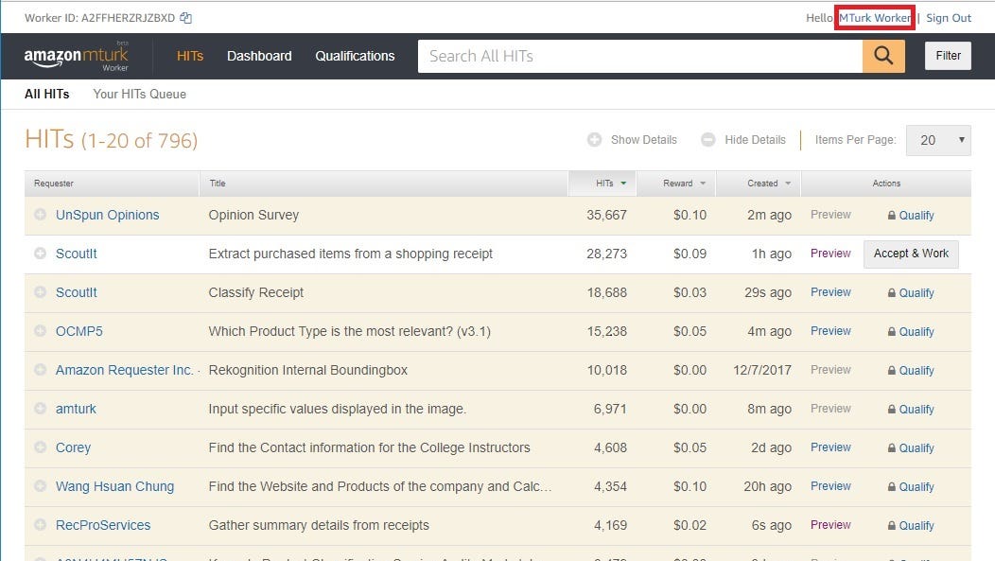Open the Wang Hsuan Chung requester link
The image size is (995, 561).
[114, 486]
